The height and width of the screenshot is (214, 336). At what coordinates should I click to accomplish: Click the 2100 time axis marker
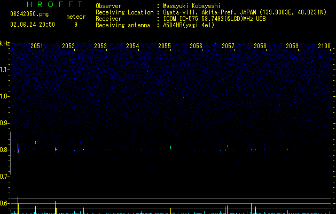tap(324, 46)
